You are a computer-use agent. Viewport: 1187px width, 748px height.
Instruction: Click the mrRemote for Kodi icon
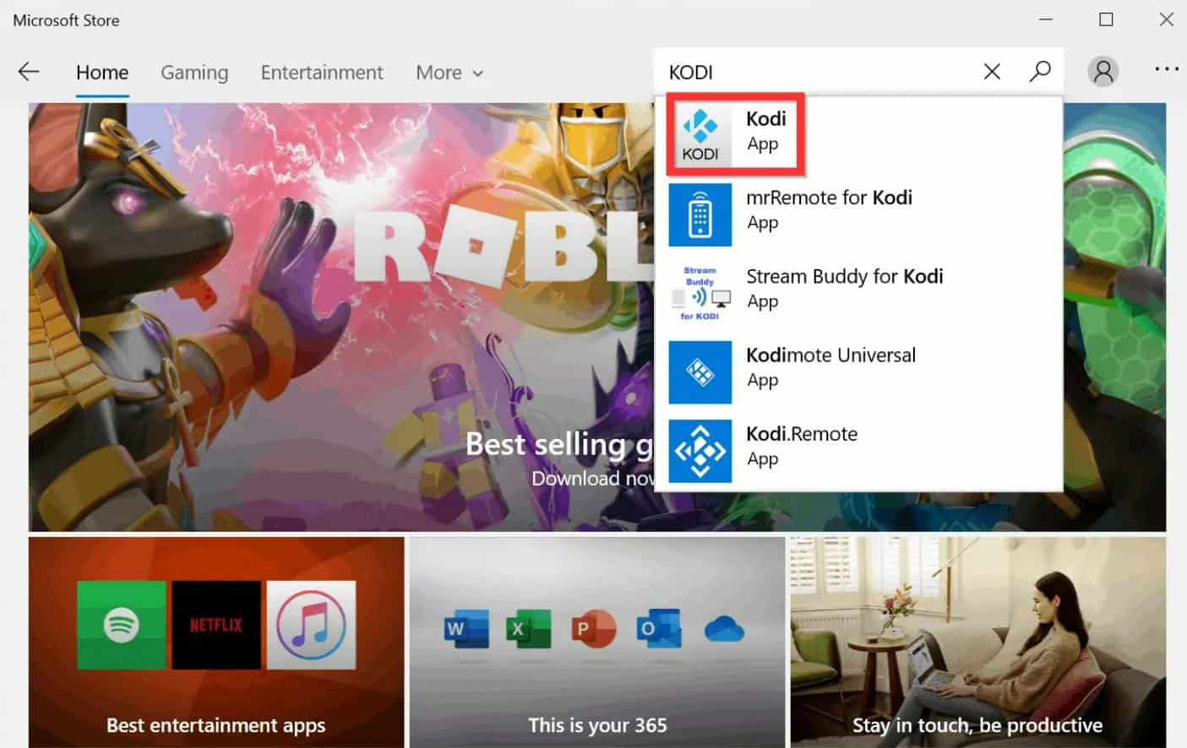pos(700,214)
